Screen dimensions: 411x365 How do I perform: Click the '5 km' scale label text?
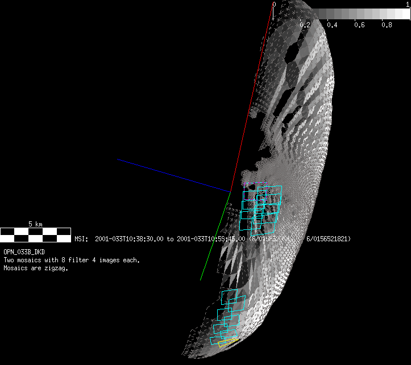click(x=35, y=225)
